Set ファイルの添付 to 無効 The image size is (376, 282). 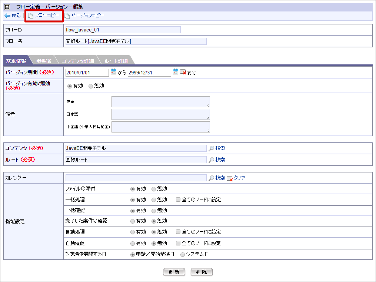point(154,189)
